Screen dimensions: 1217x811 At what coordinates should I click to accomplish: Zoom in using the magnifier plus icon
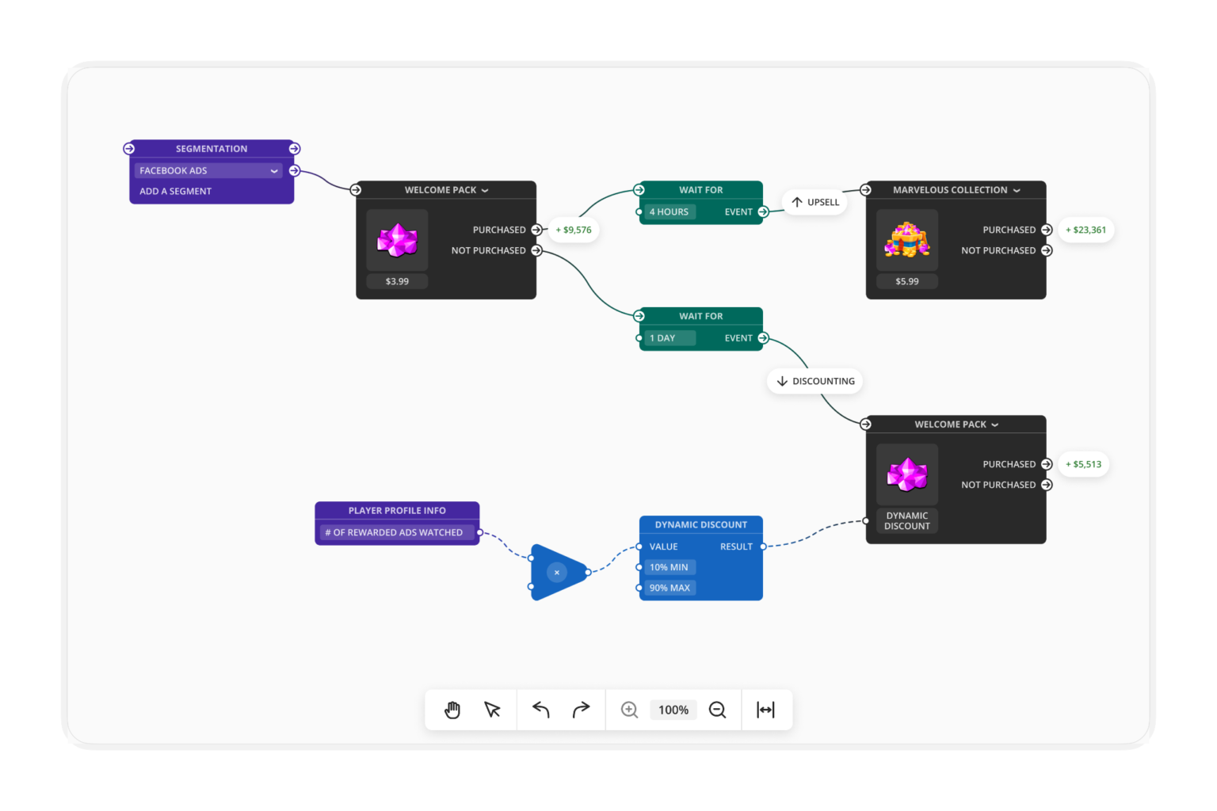(x=629, y=710)
